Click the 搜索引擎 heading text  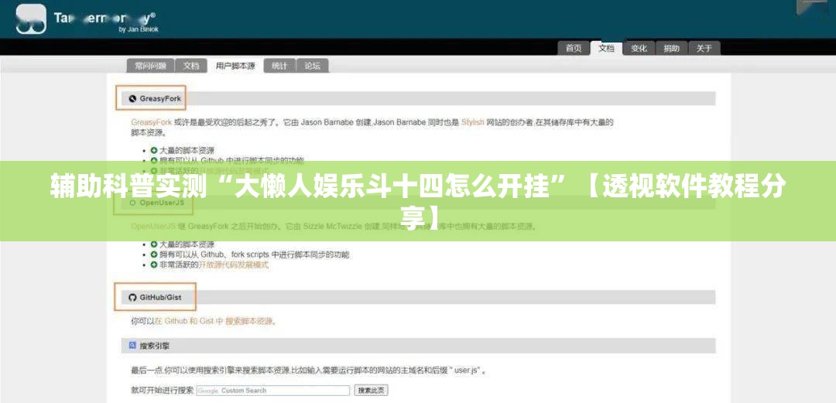(155, 346)
